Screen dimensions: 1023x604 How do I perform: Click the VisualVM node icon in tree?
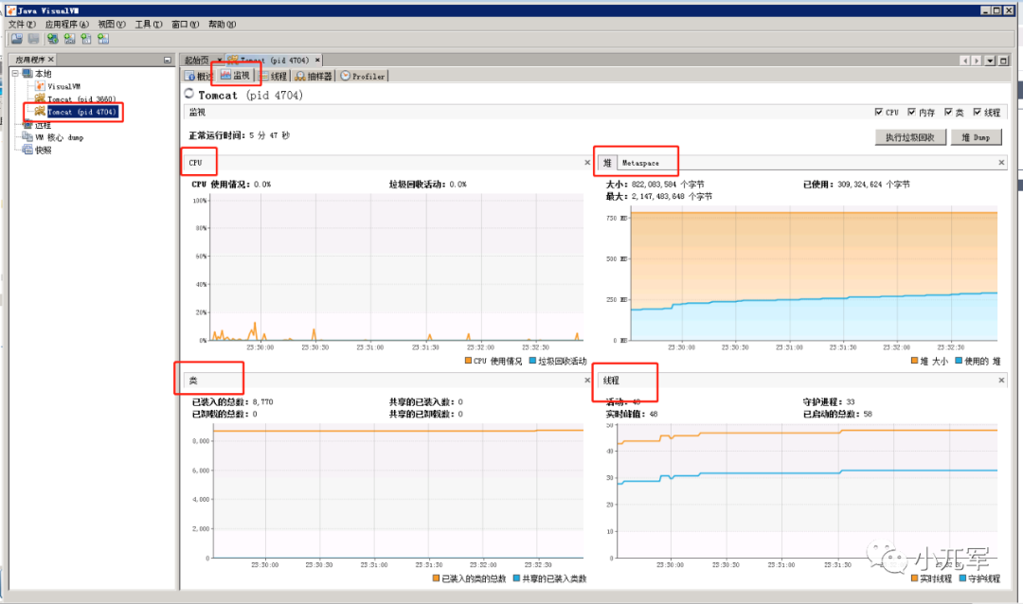40,86
